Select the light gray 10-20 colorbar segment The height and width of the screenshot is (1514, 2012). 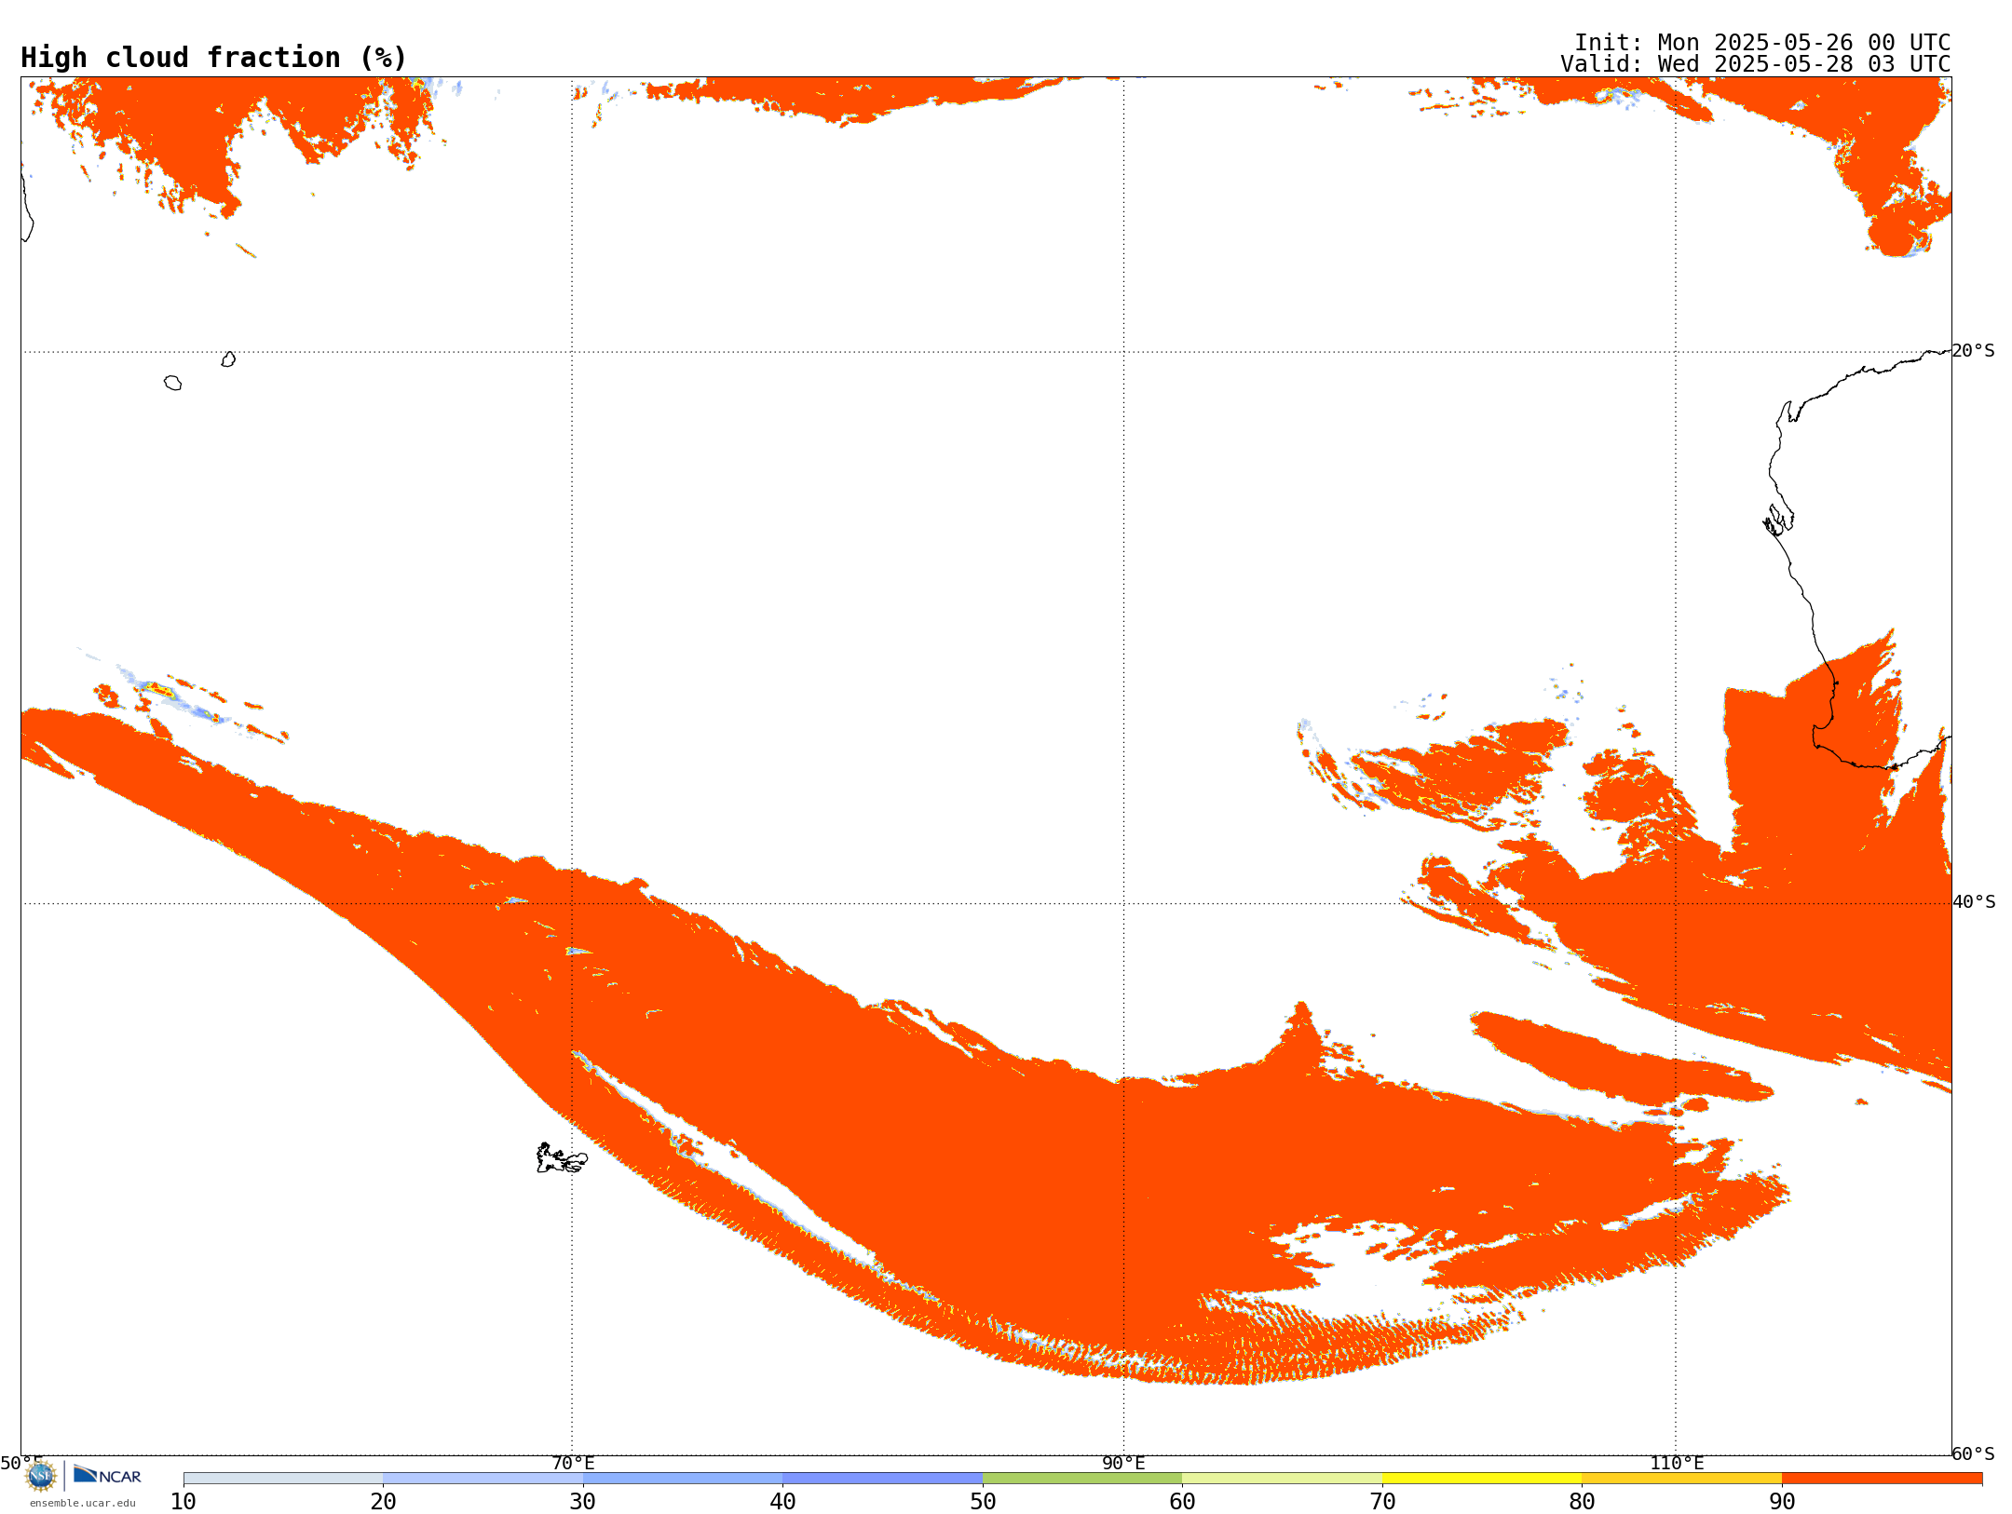[283, 1479]
